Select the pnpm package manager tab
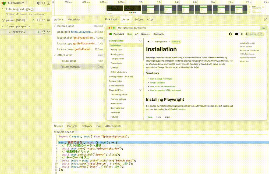 tap(167, 117)
